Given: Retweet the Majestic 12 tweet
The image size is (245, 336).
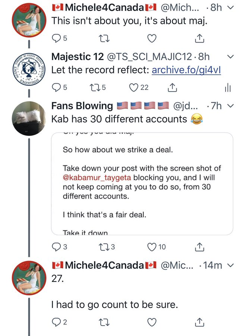Looking at the screenshot, I should (x=95, y=87).
